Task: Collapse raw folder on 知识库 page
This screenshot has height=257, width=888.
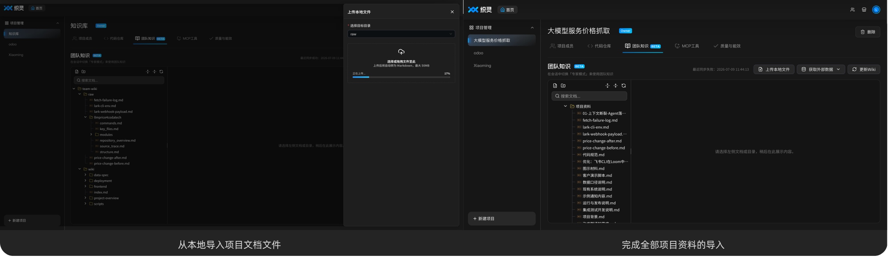Action: (79, 94)
